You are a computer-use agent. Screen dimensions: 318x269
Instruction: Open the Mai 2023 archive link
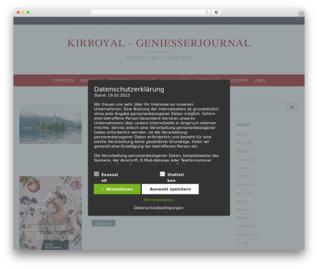[x=243, y=151]
